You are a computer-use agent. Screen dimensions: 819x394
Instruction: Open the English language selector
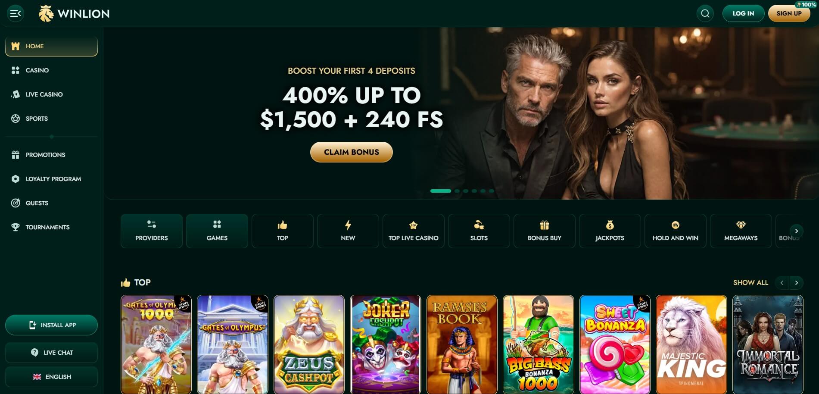coord(51,377)
